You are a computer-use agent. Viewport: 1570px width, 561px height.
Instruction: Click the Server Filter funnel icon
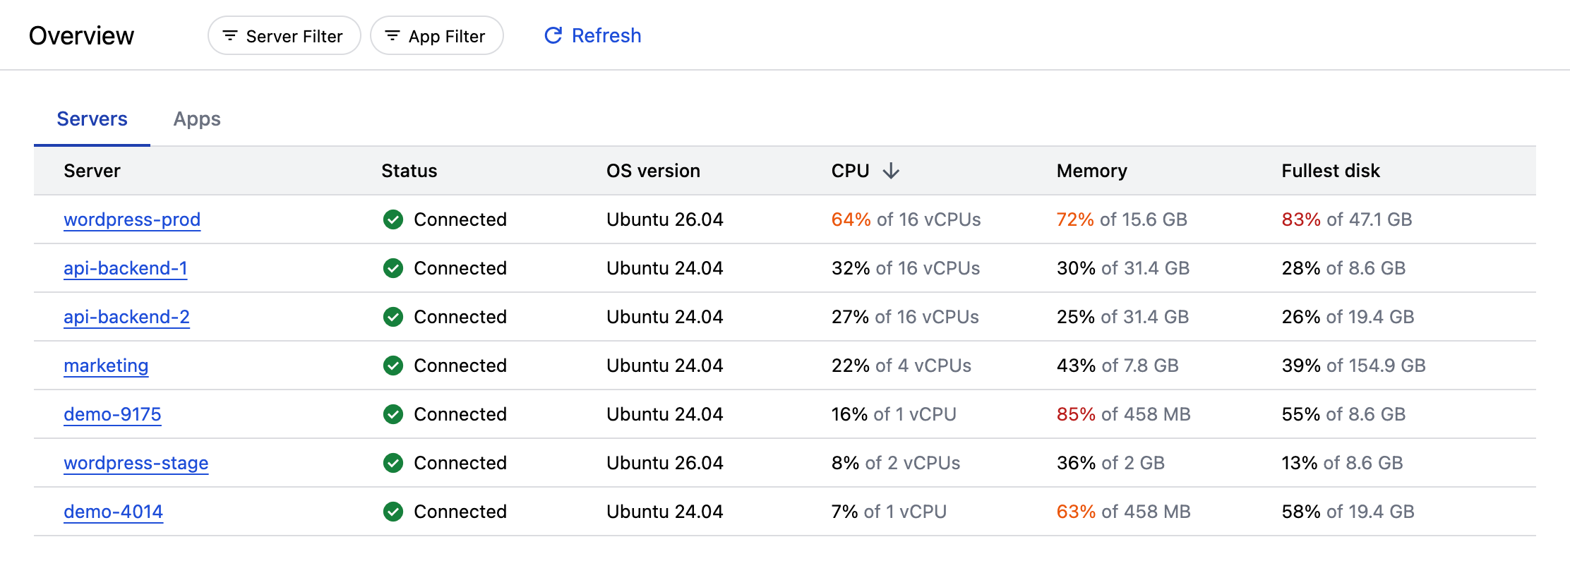coord(230,36)
